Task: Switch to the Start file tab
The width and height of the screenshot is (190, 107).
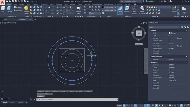Action: (x=5, y=19)
